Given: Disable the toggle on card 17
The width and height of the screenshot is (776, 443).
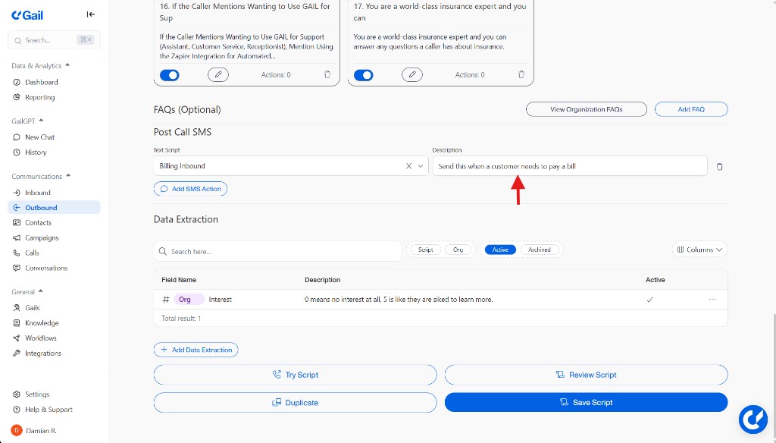Looking at the screenshot, I should (364, 75).
